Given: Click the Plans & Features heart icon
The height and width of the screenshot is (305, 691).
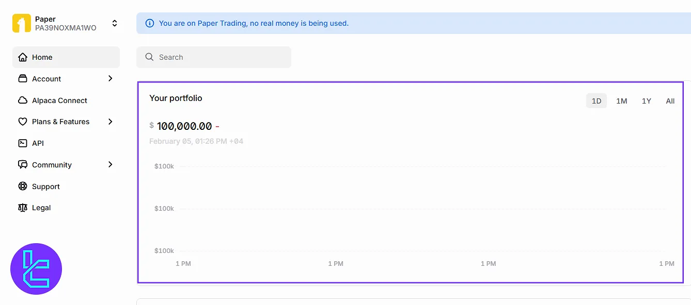Looking at the screenshot, I should (x=22, y=122).
